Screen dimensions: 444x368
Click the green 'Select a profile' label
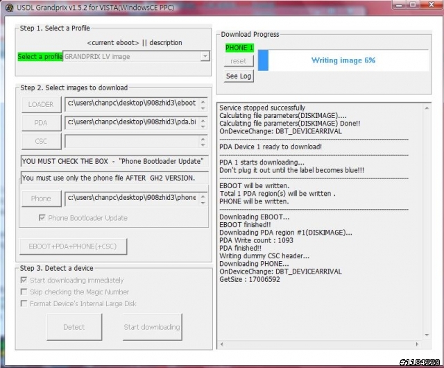tap(40, 56)
